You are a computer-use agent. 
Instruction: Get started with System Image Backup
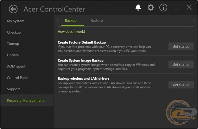181,64
